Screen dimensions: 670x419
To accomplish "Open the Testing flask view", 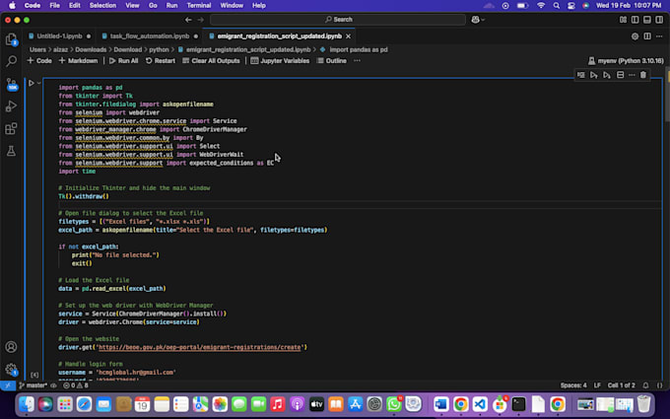I will [11, 151].
